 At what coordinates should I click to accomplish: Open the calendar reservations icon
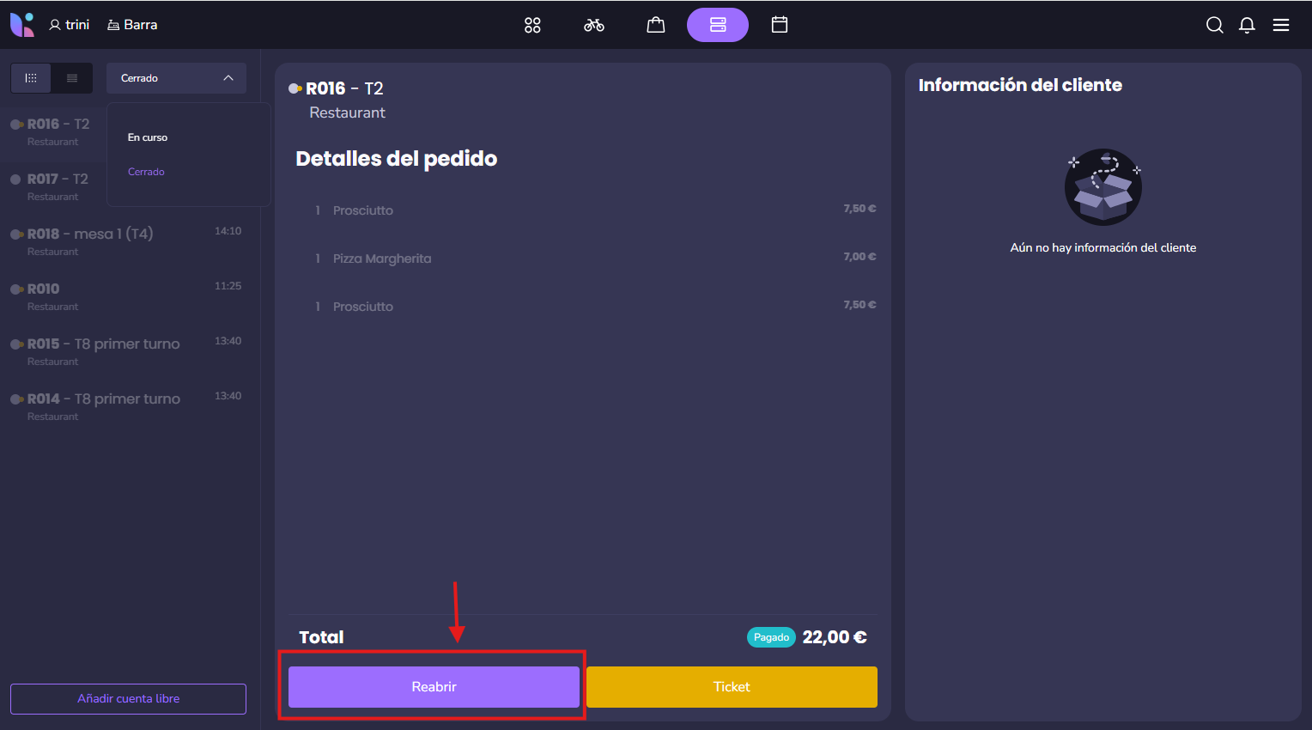pos(780,25)
